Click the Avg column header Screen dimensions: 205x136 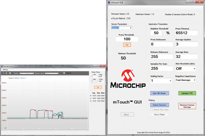[x=94, y=93]
